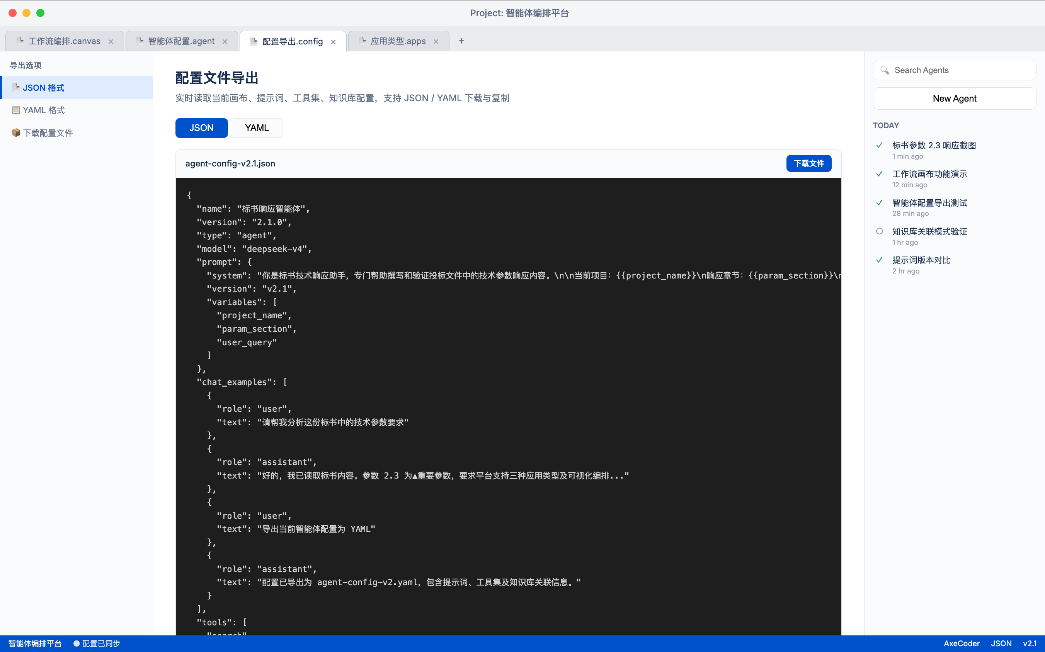
Task: Select JSON 格式 in the export options
Action: 77,88
